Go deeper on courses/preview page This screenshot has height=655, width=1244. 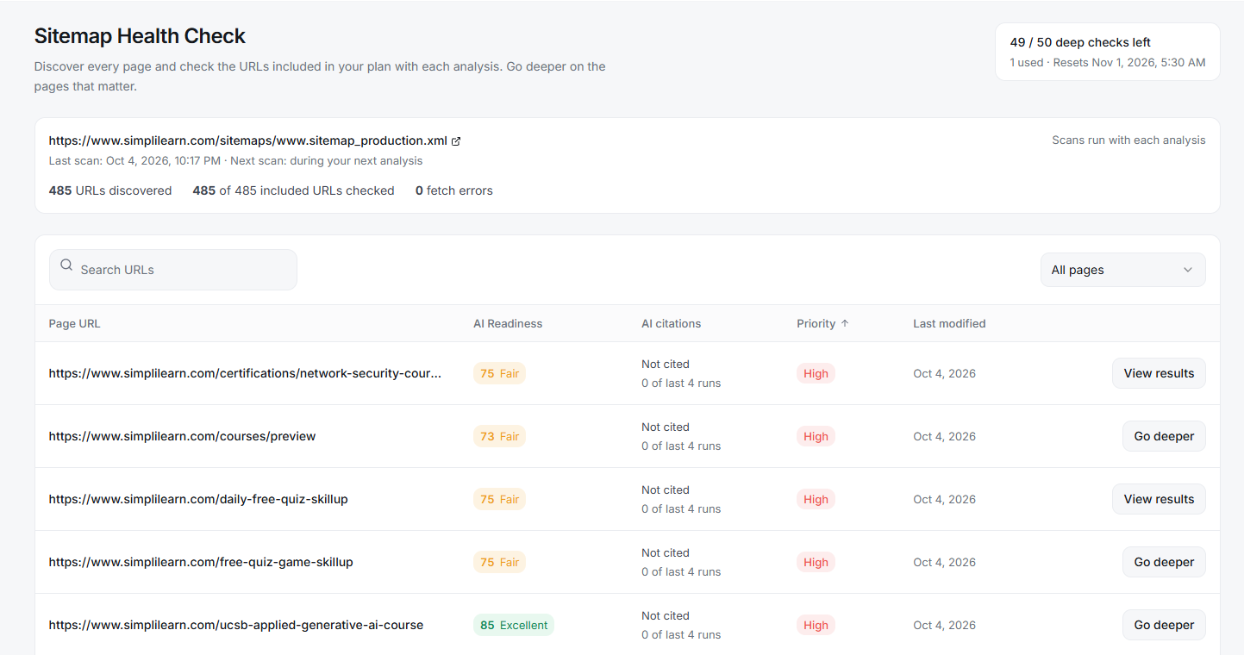1164,436
